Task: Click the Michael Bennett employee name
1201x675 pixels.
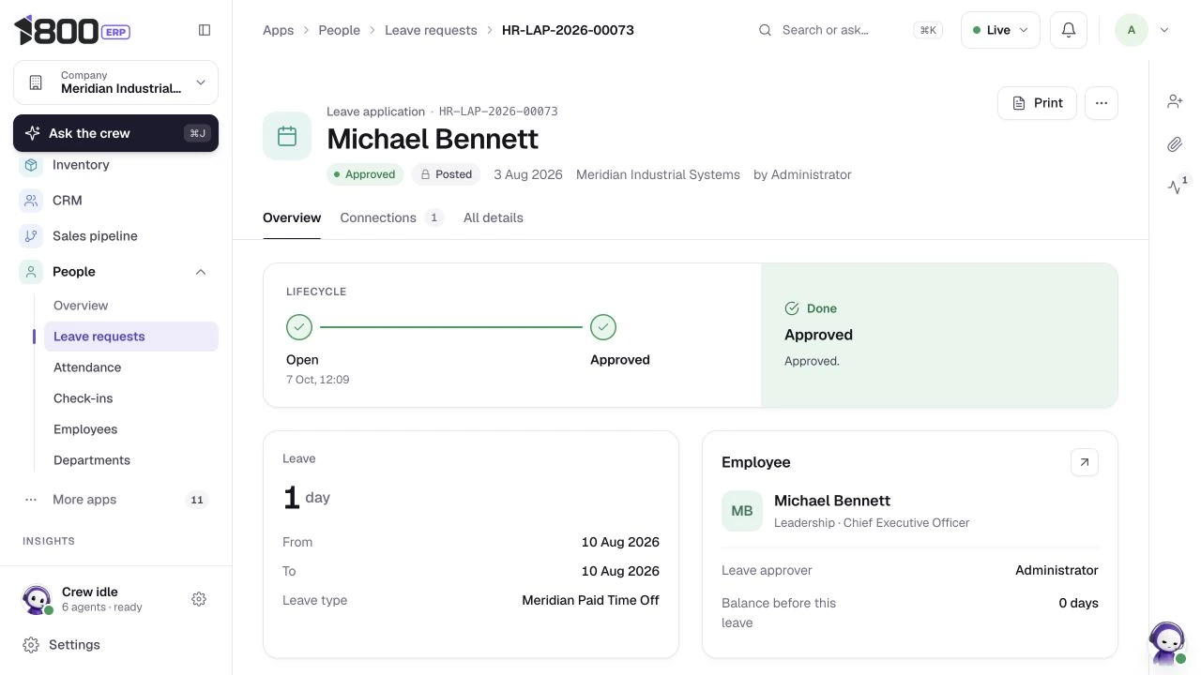Action: click(x=832, y=501)
